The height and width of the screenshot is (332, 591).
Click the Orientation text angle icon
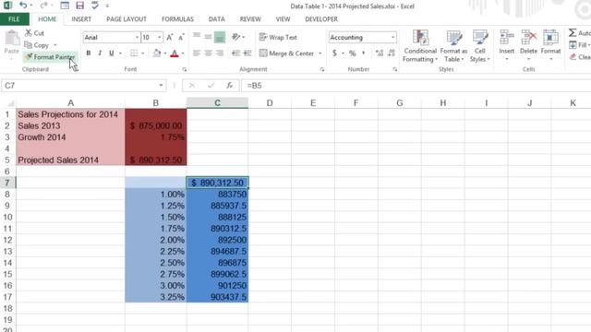click(236, 37)
